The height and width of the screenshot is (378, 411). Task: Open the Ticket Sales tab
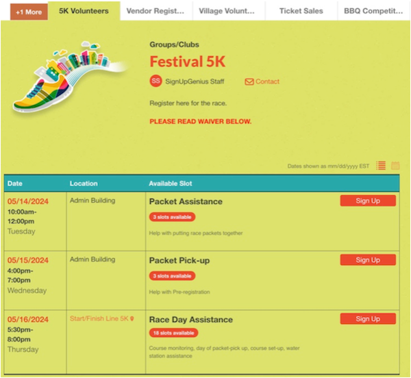[x=301, y=11]
